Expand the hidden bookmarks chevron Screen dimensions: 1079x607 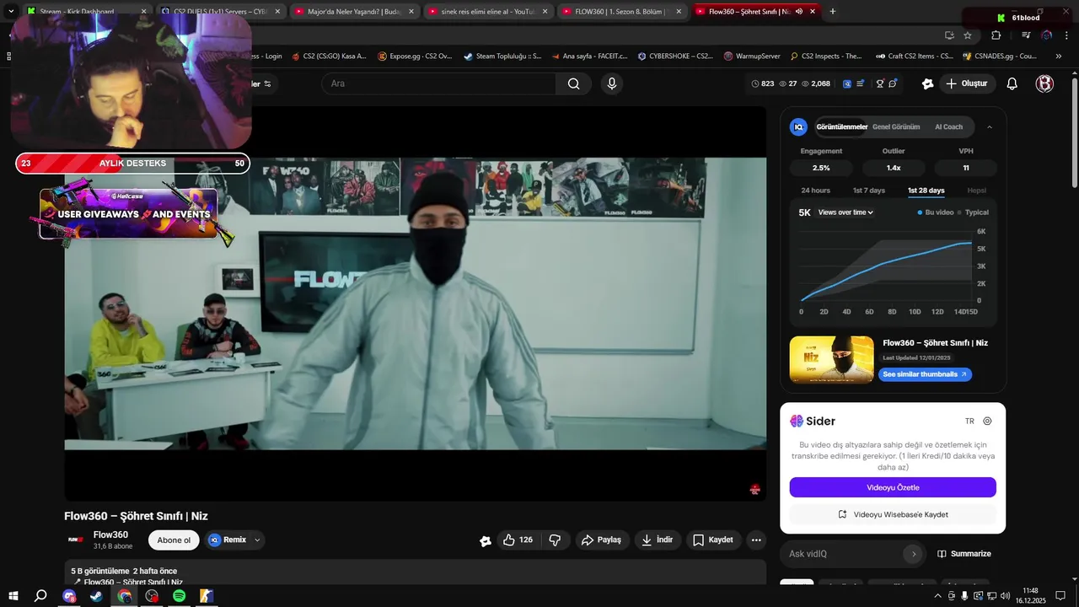coord(1059,56)
